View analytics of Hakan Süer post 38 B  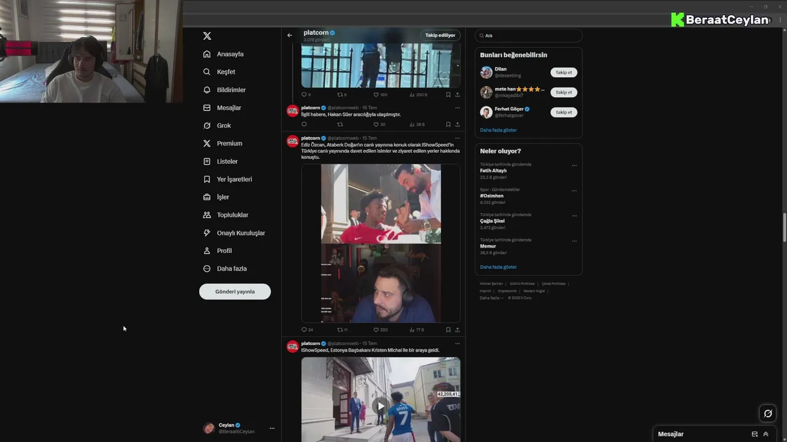click(x=417, y=124)
